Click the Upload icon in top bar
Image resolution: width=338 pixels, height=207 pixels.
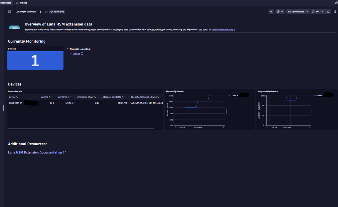[x=17, y=3]
